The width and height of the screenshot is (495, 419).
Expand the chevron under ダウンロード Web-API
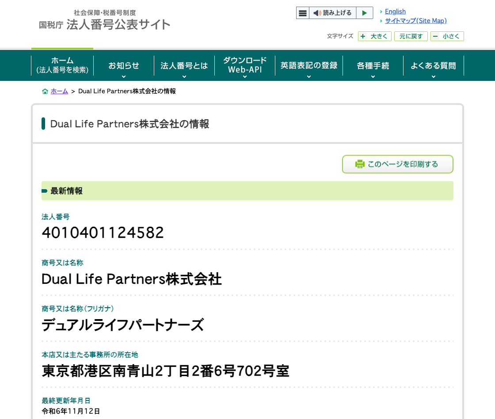245,77
